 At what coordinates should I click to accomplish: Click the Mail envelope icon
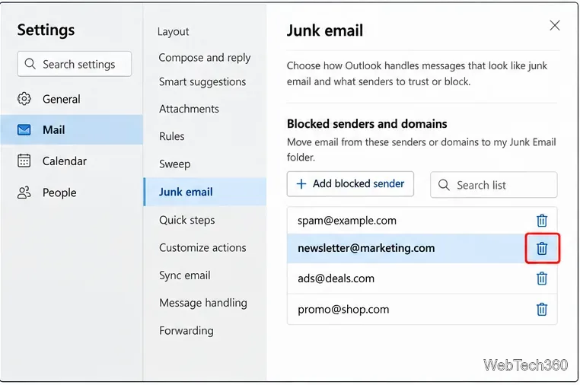pos(24,130)
